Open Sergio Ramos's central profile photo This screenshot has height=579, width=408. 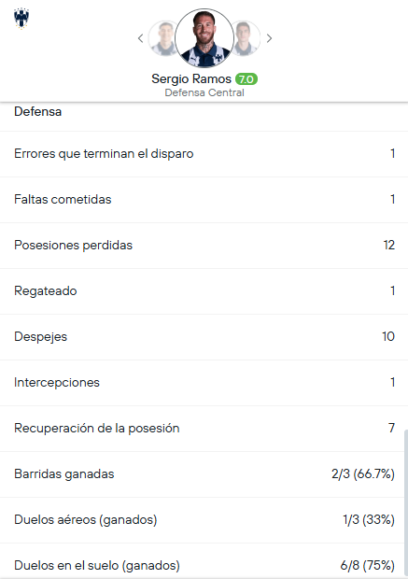coord(204,38)
